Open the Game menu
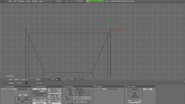The width and height of the screenshot is (185, 104). coord(28,1)
